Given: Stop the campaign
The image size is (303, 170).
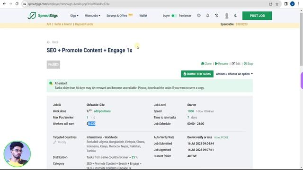Looking at the screenshot, I should 249,64.
